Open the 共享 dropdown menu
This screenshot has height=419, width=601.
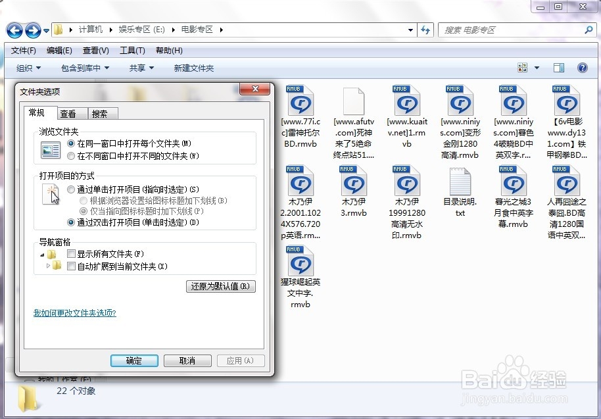pos(140,67)
